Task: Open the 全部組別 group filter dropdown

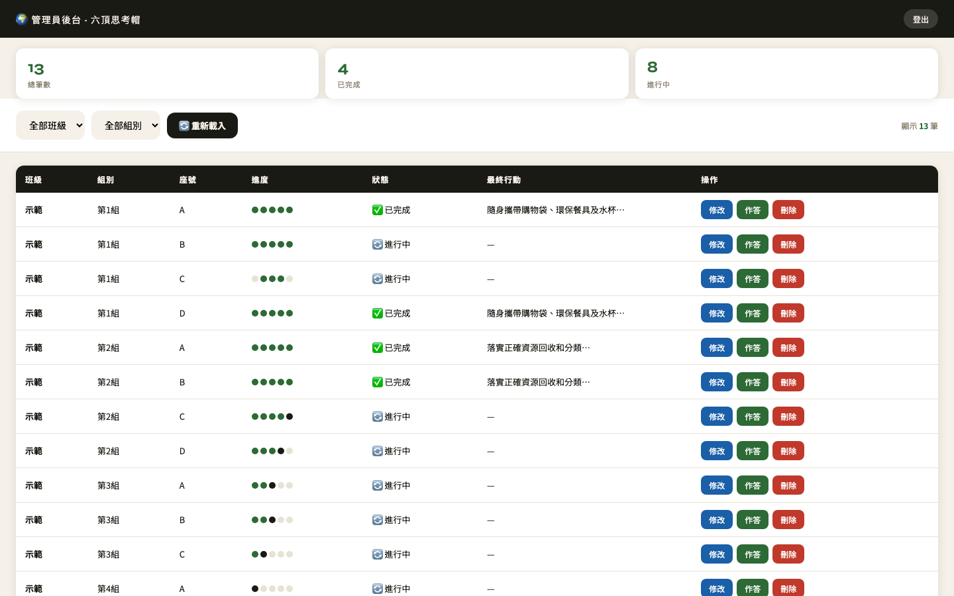Action: 126,125
